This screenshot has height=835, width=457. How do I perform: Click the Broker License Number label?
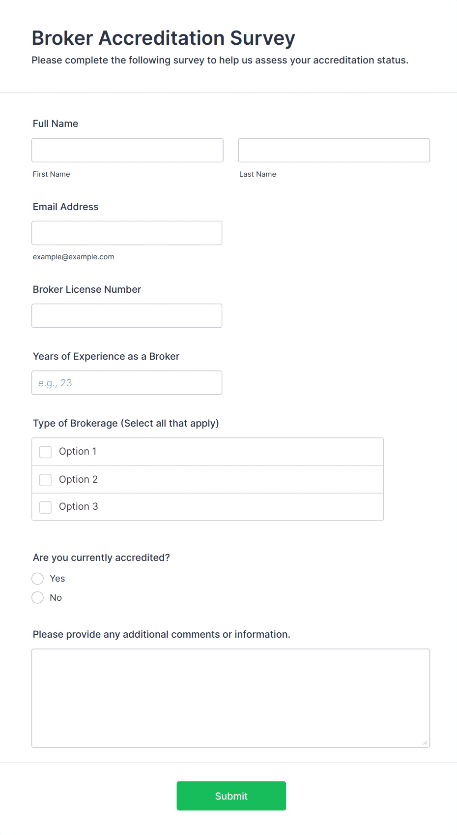coord(87,289)
